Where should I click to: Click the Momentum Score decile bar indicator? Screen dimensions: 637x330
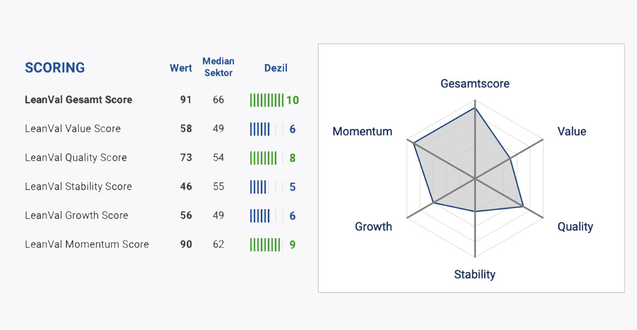coord(266,245)
